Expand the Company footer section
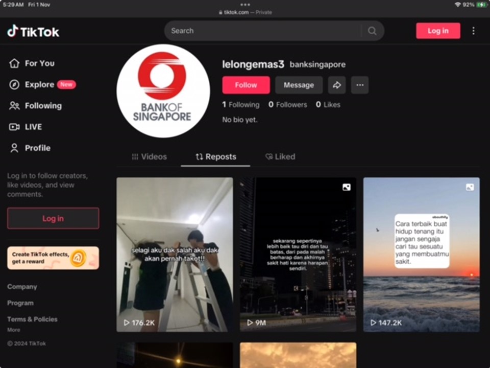The width and height of the screenshot is (490, 368). tap(22, 287)
